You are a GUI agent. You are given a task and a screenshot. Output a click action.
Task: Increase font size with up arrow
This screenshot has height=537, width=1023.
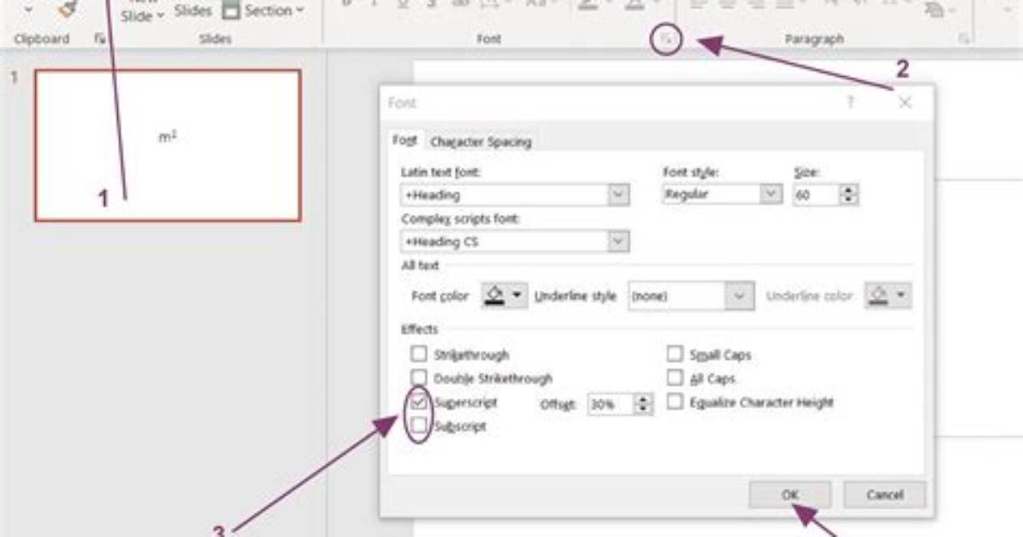point(849,190)
